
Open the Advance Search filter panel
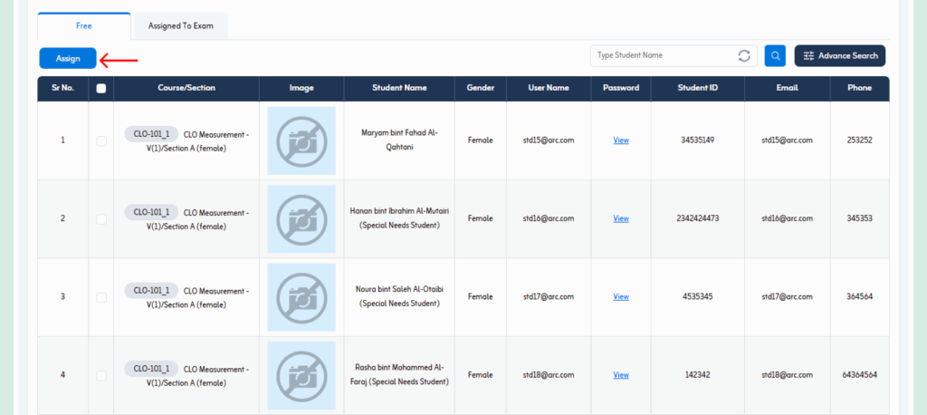pyautogui.click(x=839, y=56)
